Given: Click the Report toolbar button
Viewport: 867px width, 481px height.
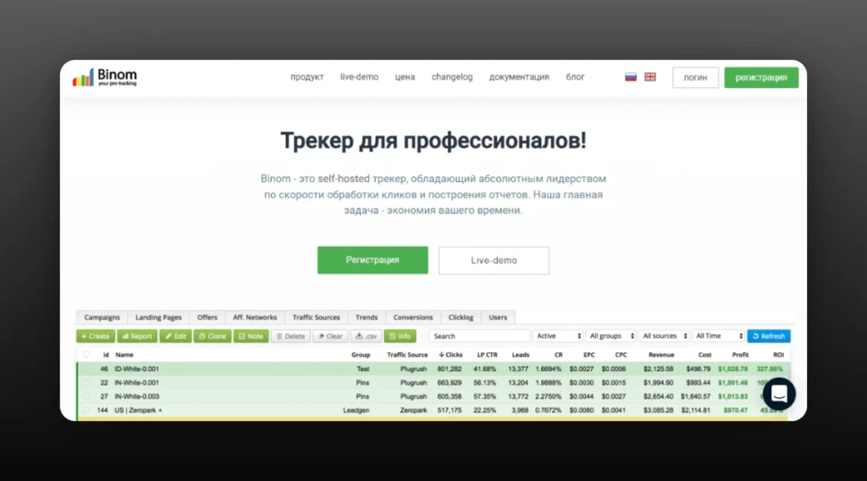Looking at the screenshot, I should [x=137, y=336].
